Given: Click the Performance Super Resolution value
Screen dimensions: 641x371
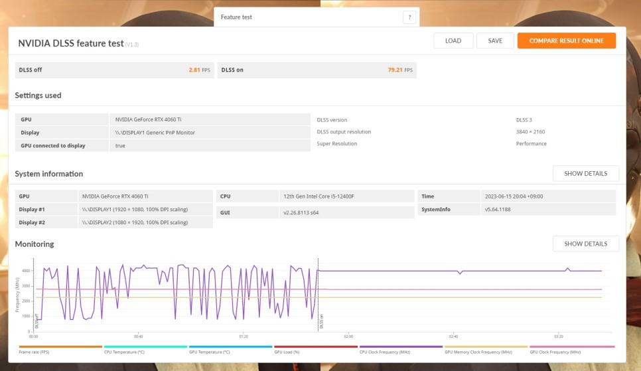Looking at the screenshot, I should pyautogui.click(x=531, y=143).
